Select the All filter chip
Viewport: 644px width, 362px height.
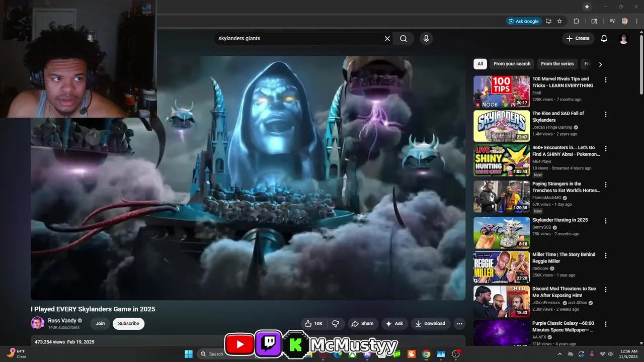pos(480,64)
